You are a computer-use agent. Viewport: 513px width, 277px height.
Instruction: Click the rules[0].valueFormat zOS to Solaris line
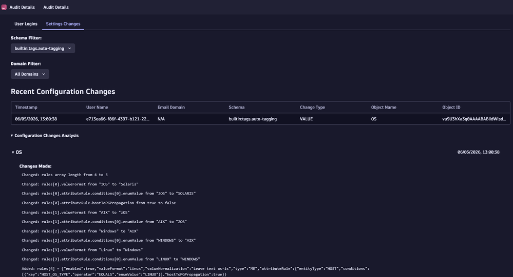[x=80, y=184]
